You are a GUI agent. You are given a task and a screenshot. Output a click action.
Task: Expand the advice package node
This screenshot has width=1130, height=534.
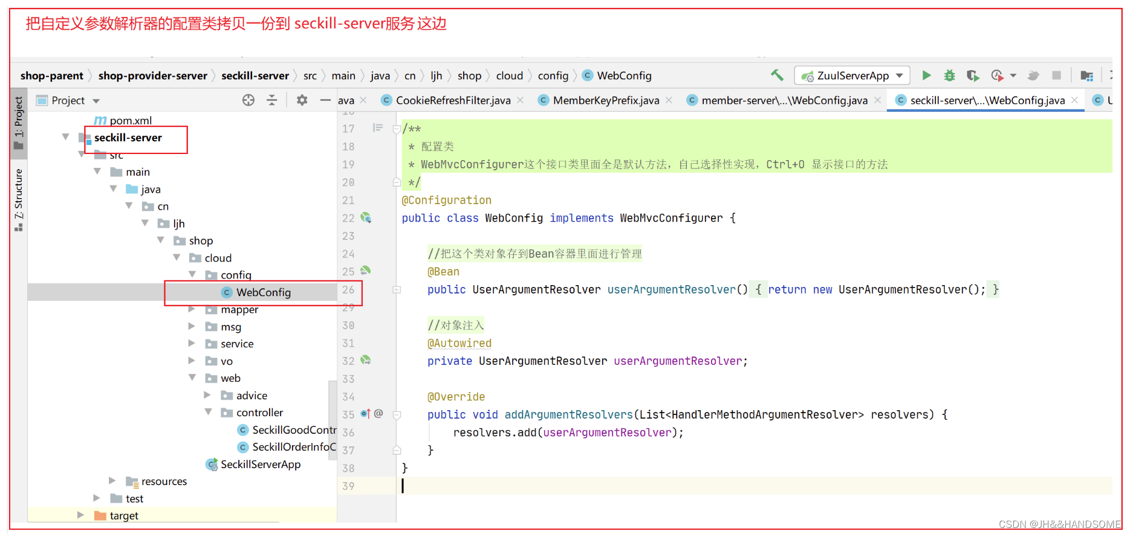(208, 395)
